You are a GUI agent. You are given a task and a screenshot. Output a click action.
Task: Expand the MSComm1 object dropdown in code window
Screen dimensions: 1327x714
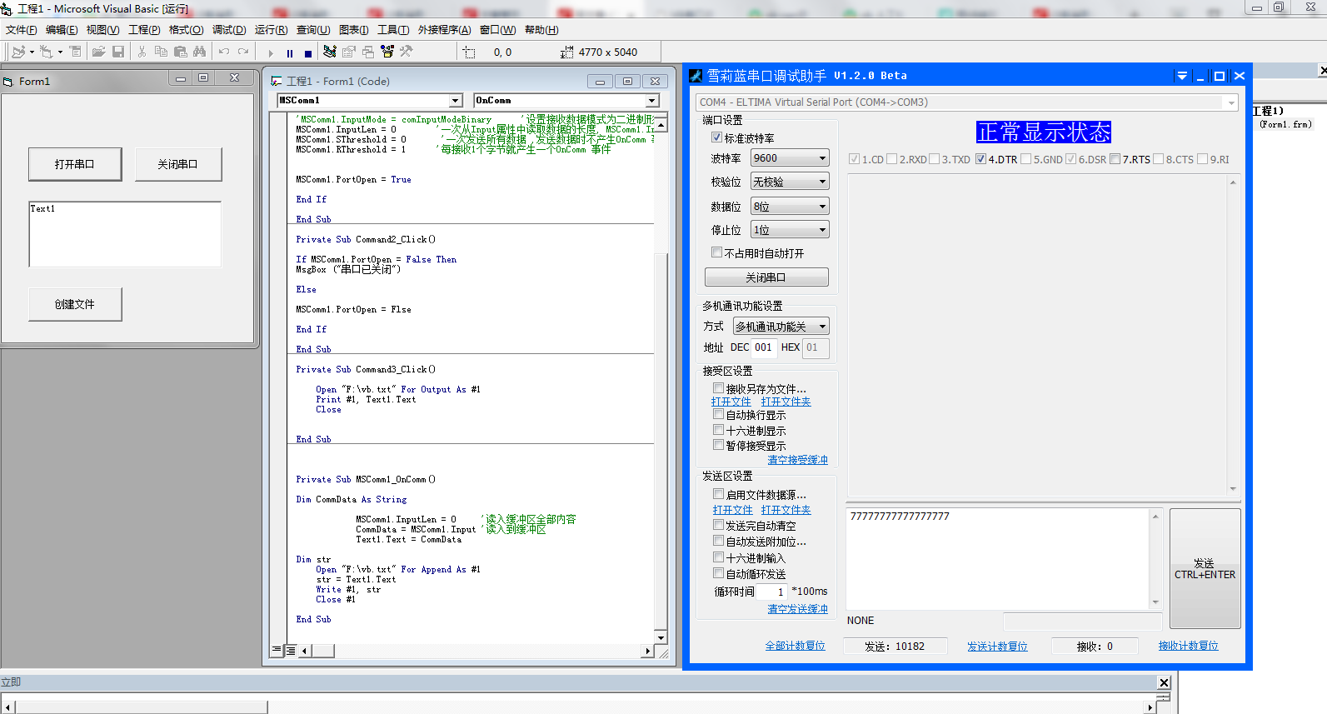pyautogui.click(x=456, y=101)
